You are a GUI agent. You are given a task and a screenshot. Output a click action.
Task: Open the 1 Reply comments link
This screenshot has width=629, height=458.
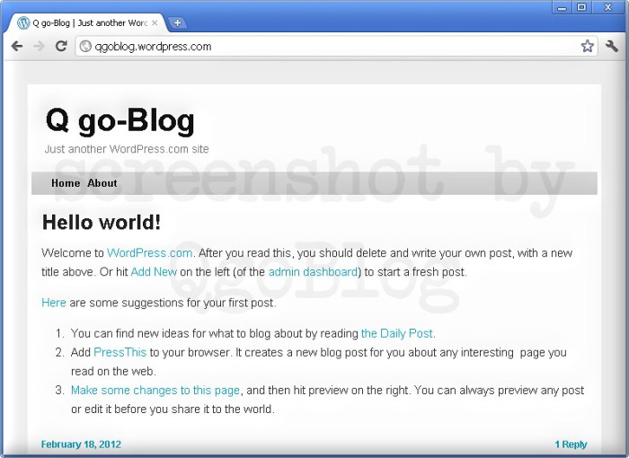[x=571, y=445]
